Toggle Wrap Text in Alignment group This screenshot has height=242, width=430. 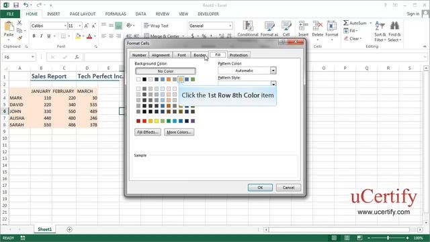point(157,26)
